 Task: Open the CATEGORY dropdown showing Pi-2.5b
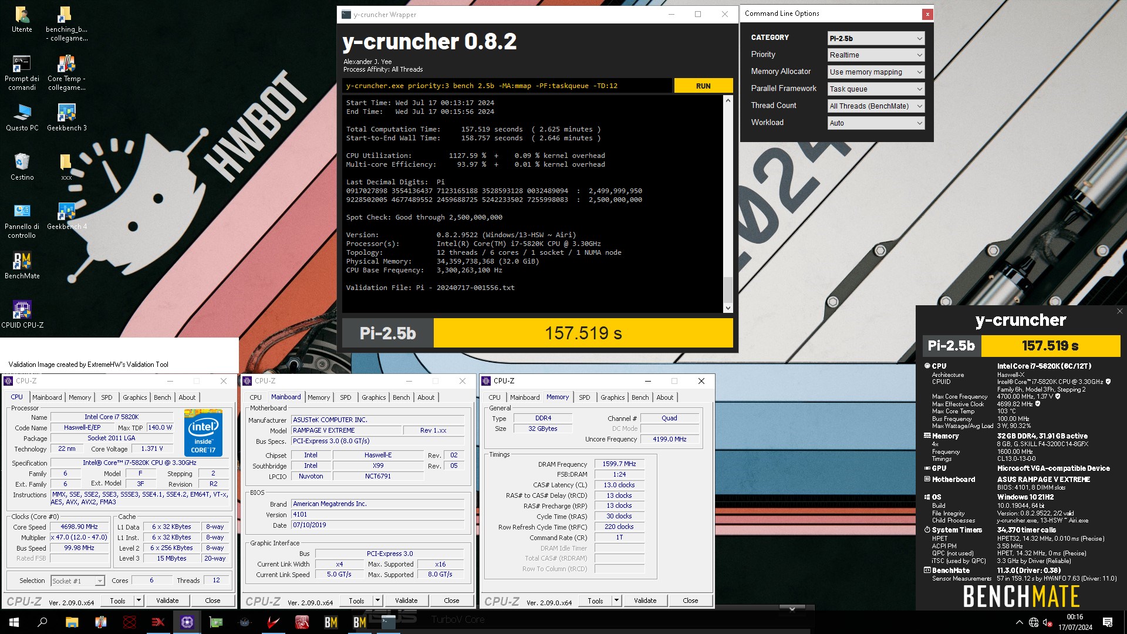pos(876,38)
